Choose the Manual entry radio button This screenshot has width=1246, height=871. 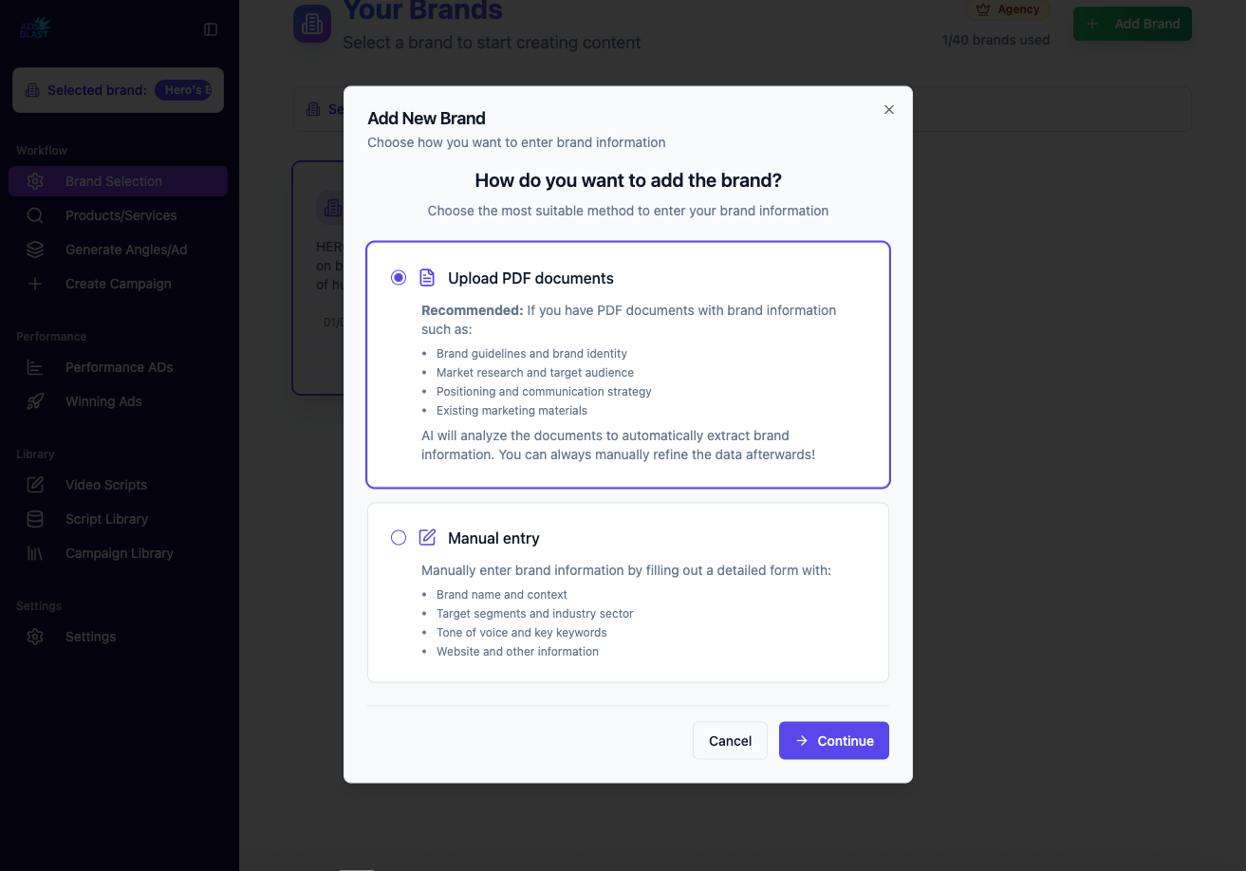[x=398, y=537]
